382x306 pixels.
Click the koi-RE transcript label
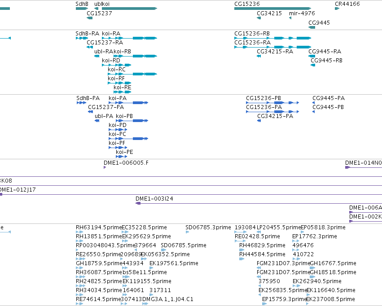coord(122,87)
